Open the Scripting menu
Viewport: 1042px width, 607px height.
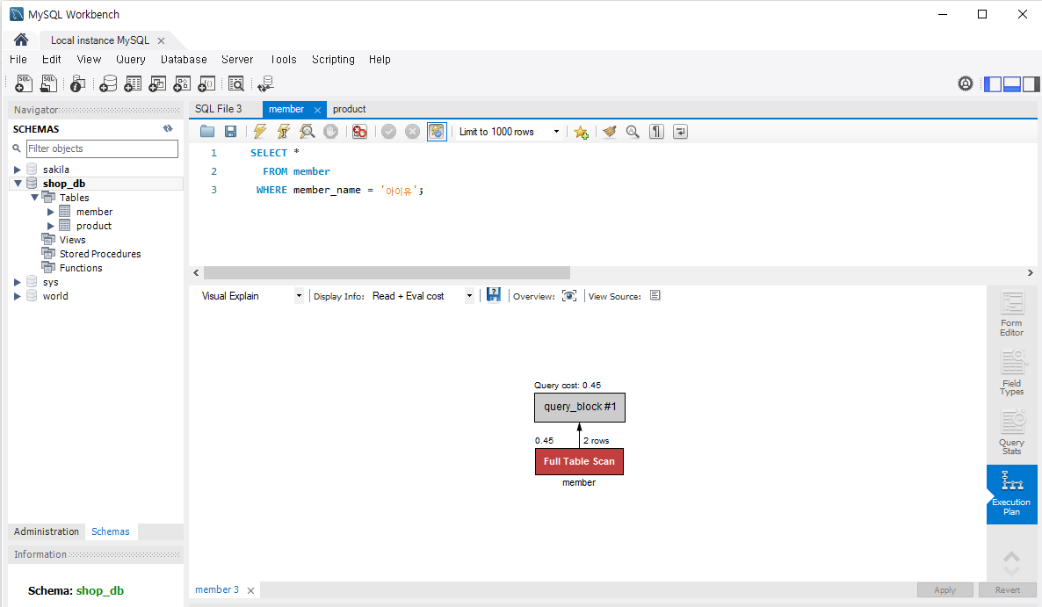coord(333,59)
